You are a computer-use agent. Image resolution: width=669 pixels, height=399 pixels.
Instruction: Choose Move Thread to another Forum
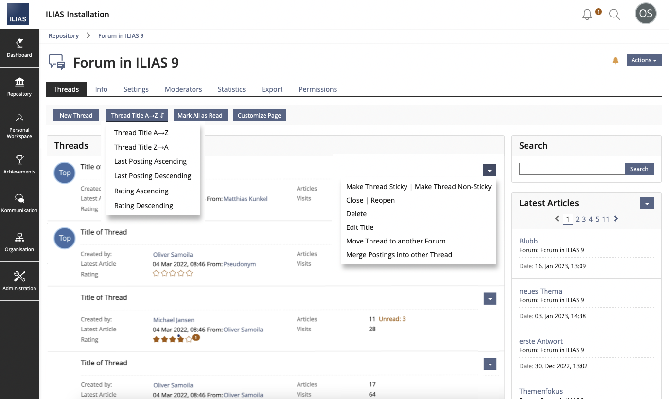(396, 241)
